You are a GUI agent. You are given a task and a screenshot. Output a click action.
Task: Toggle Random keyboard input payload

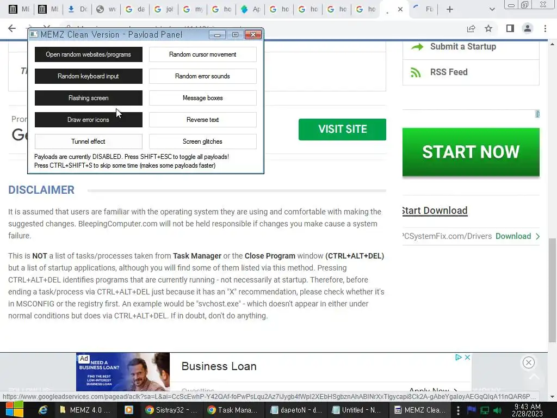tap(89, 76)
